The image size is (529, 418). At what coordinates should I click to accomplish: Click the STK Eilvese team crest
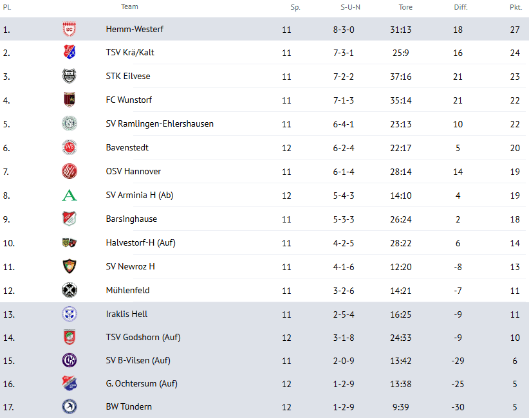pos(70,77)
